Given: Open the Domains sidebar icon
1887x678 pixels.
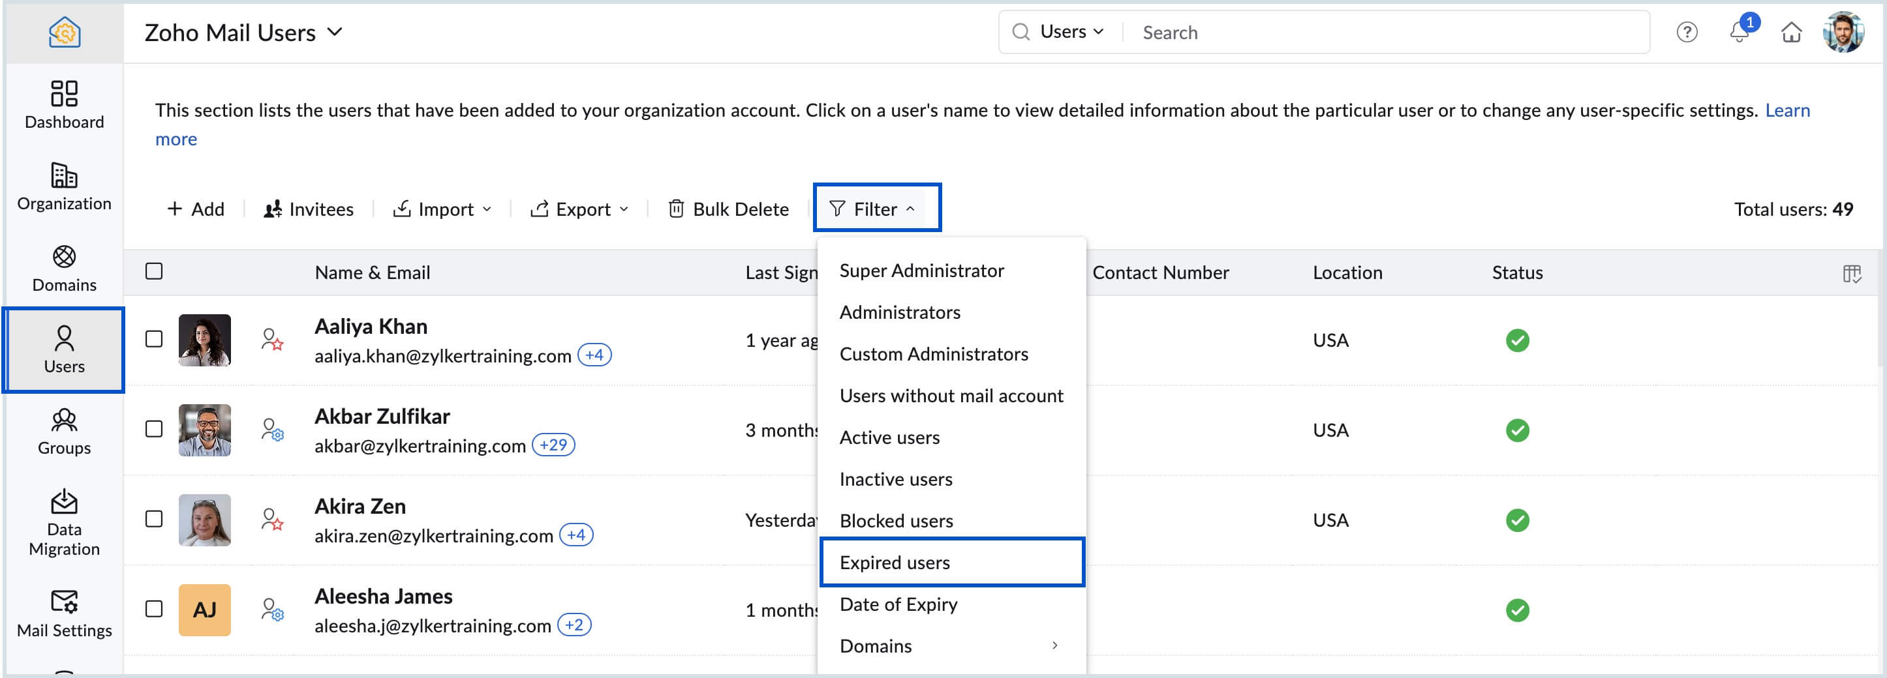Looking at the screenshot, I should point(64,268).
